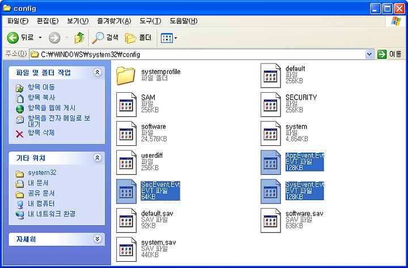
Task: Click 항목을 전자 메일로 보내기 link
Action: [59, 121]
